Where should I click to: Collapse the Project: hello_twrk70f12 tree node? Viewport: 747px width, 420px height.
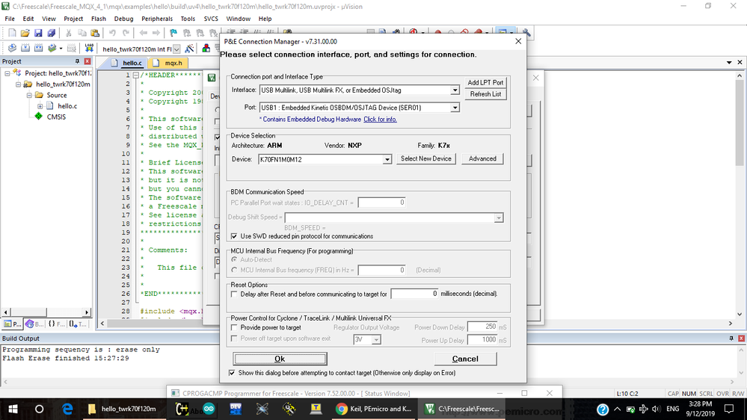(x=7, y=73)
